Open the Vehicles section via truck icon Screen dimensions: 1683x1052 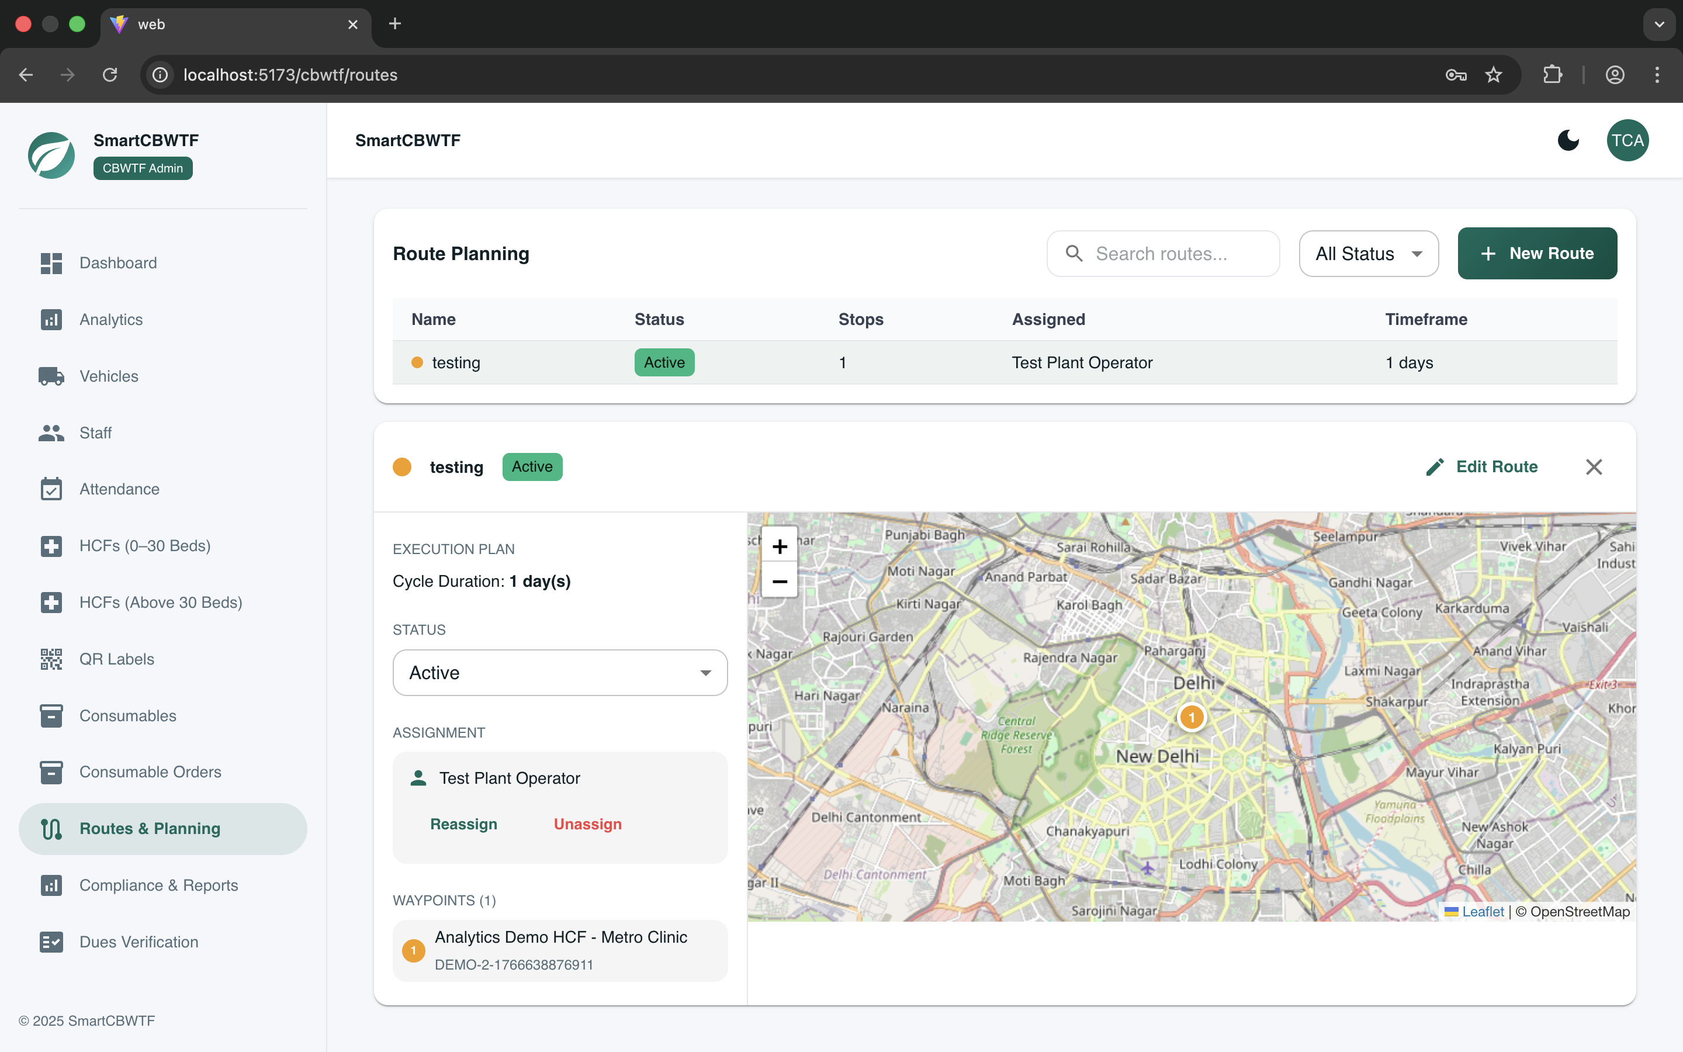(51, 376)
